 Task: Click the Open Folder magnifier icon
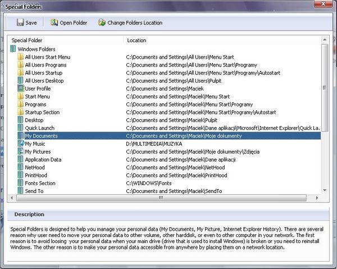(x=54, y=23)
